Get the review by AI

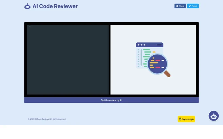click(x=111, y=100)
